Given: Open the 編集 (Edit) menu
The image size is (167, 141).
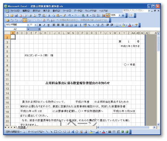Looking at the screenshot, I should click(x=26, y=11).
